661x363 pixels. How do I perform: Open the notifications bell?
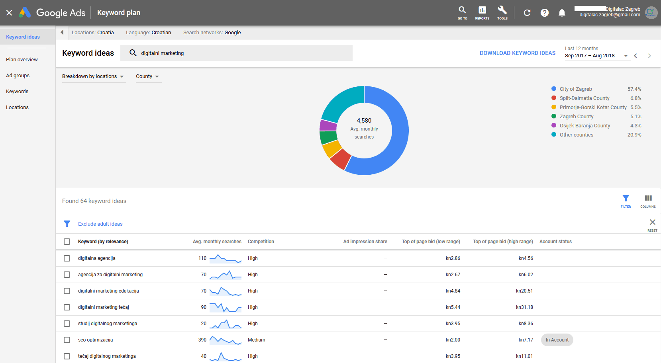point(562,13)
